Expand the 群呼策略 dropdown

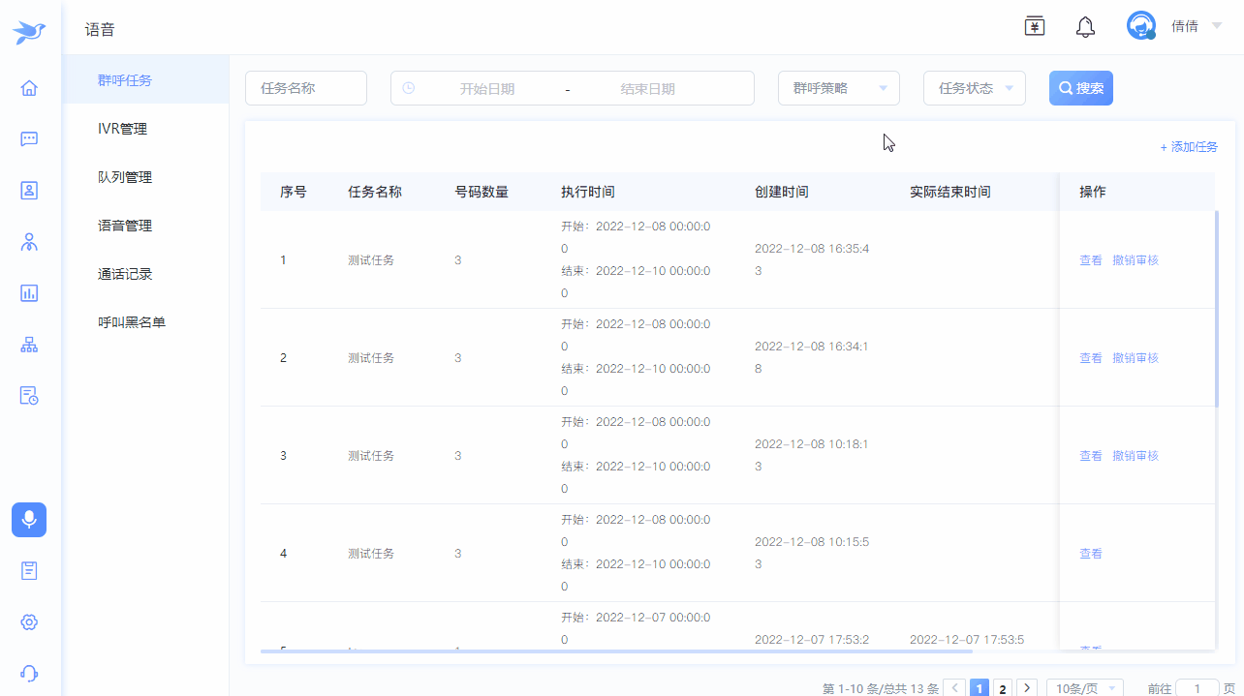pyautogui.click(x=838, y=88)
